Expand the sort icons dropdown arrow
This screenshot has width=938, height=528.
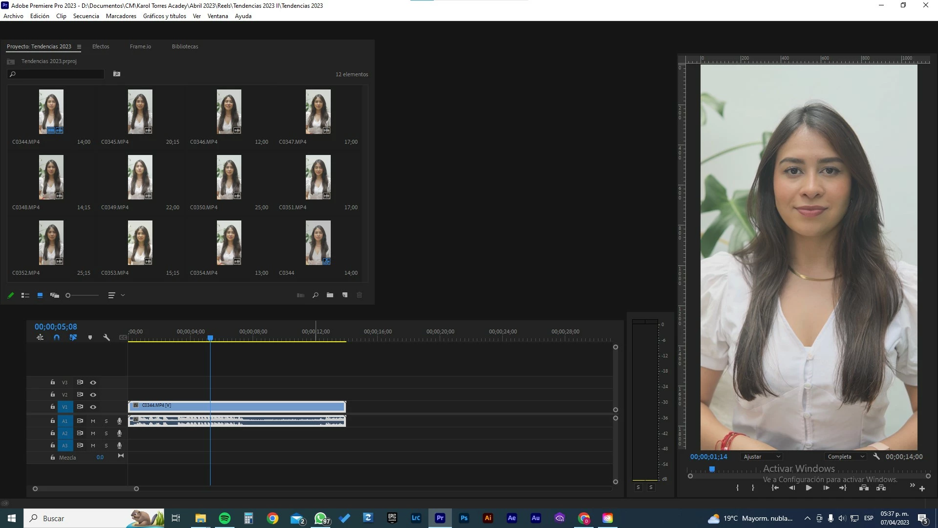(x=123, y=295)
